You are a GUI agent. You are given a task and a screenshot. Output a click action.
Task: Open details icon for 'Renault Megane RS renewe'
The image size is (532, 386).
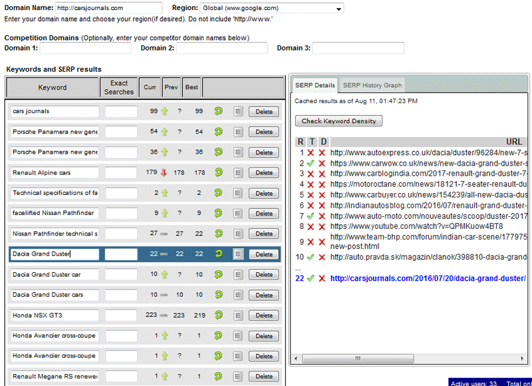pos(238,376)
